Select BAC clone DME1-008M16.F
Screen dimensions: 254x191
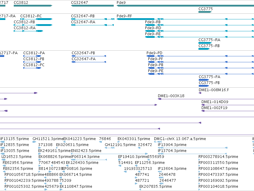click(x=214, y=90)
